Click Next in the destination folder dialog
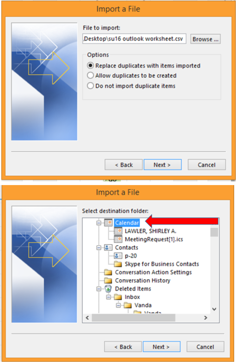Screen dimensions: 236x362 (x=162, y=347)
